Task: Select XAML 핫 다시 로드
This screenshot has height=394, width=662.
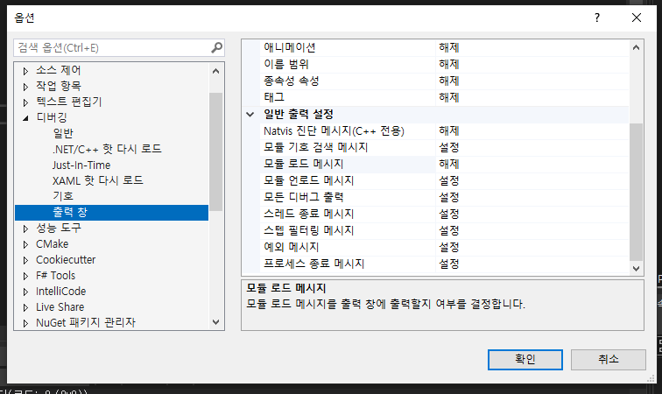Action: (97, 180)
